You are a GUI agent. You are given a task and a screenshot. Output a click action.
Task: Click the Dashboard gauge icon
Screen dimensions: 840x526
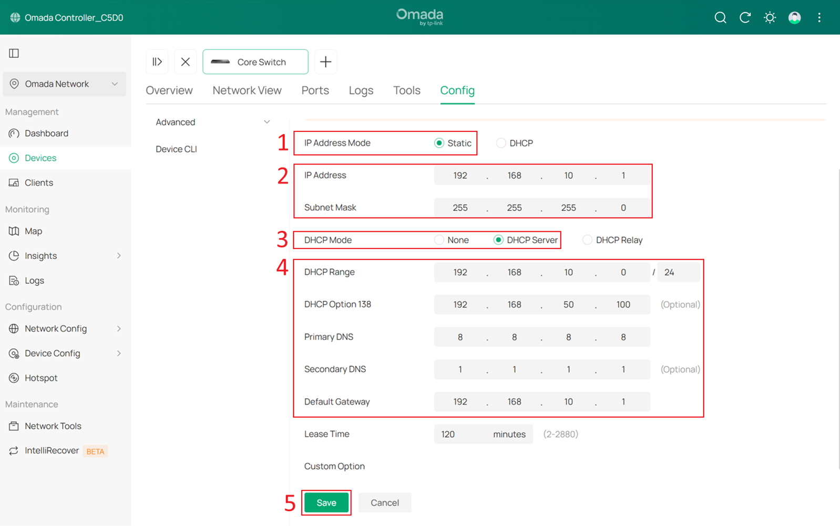pos(14,133)
